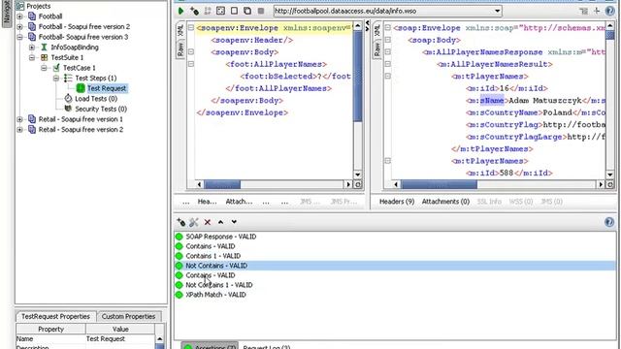The image size is (621, 349).
Task: Collapse the soap:Body fold marker in response
Action: click(388, 40)
